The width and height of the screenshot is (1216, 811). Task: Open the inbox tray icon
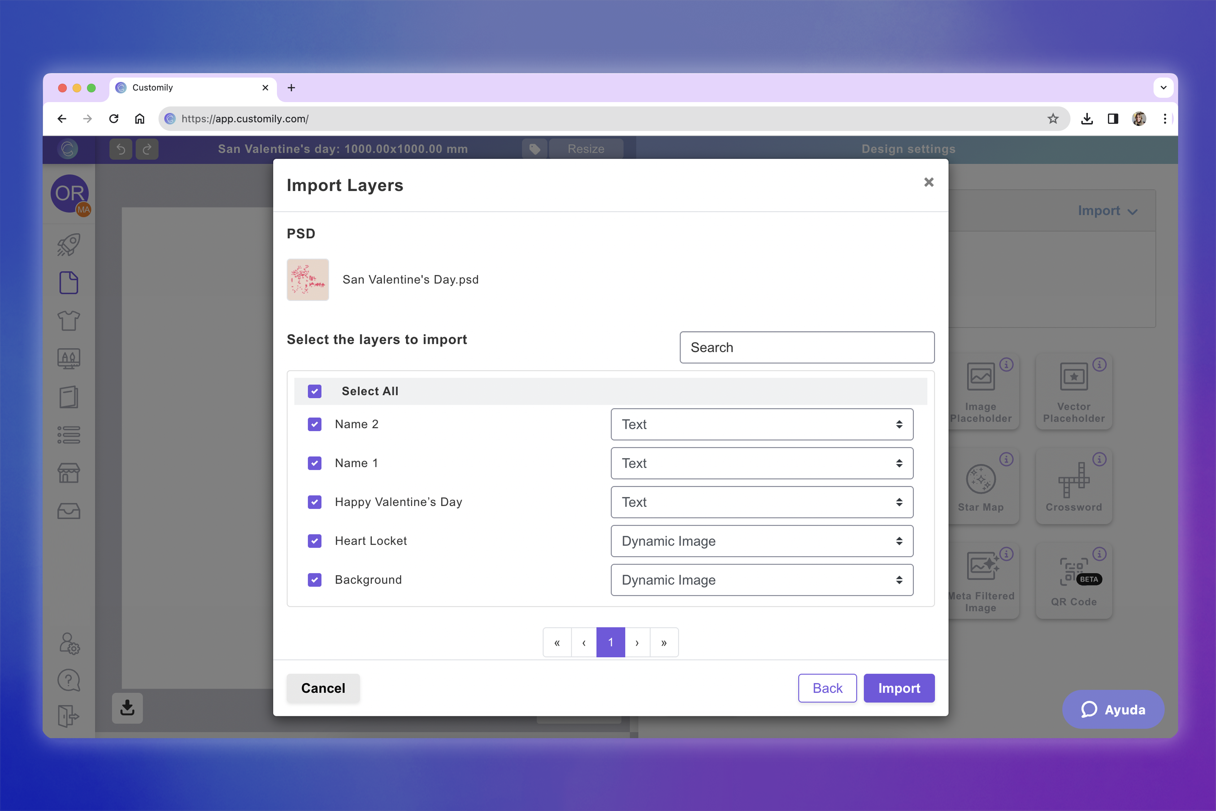(69, 511)
